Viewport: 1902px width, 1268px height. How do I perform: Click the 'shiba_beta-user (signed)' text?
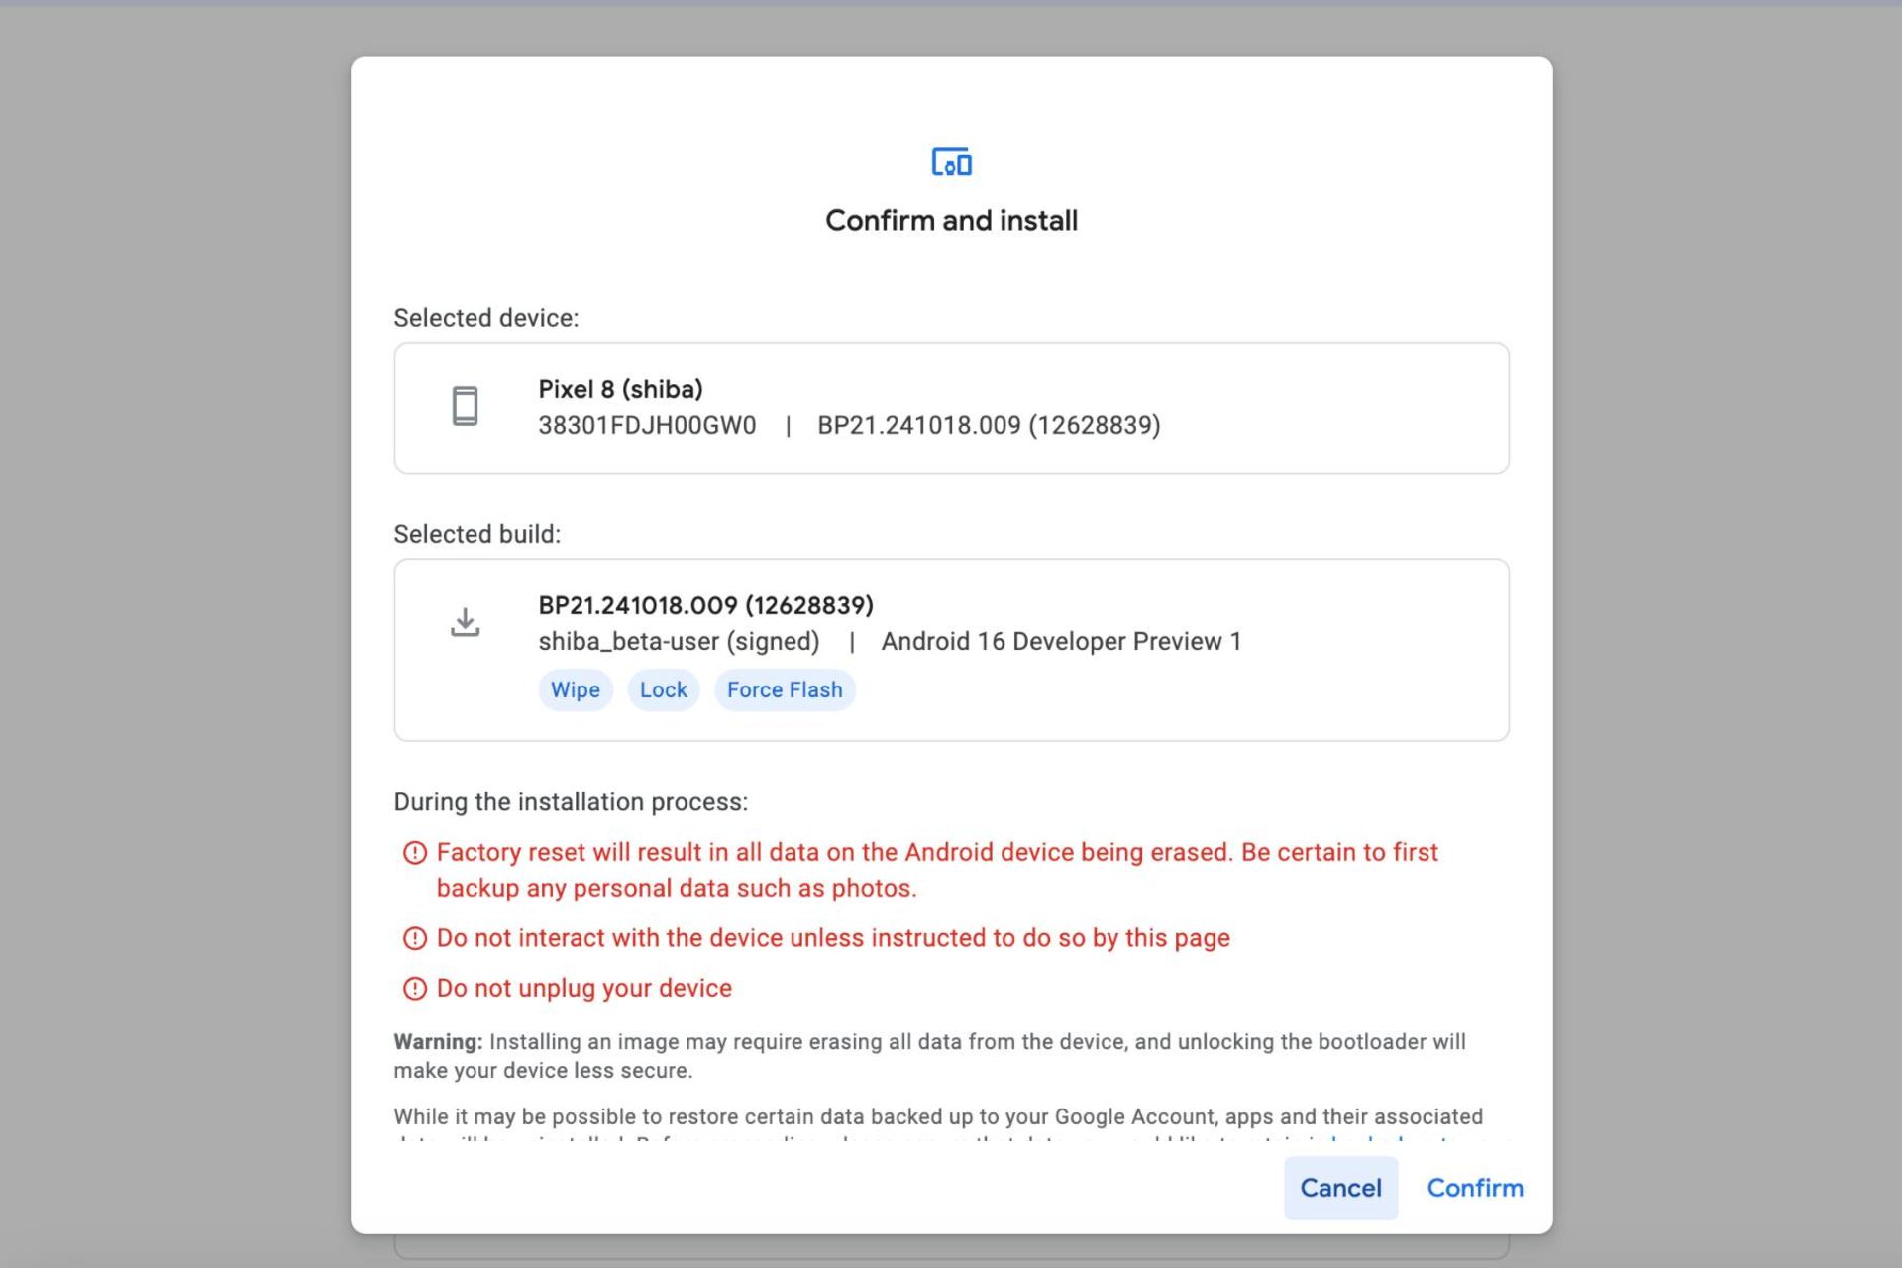tap(679, 642)
